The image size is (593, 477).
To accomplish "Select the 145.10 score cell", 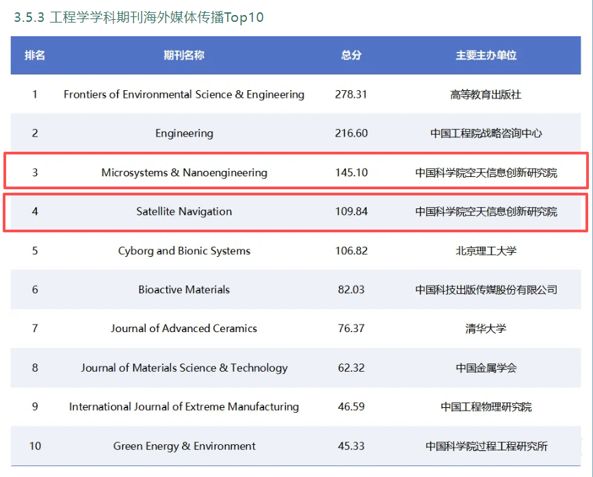I will (351, 172).
